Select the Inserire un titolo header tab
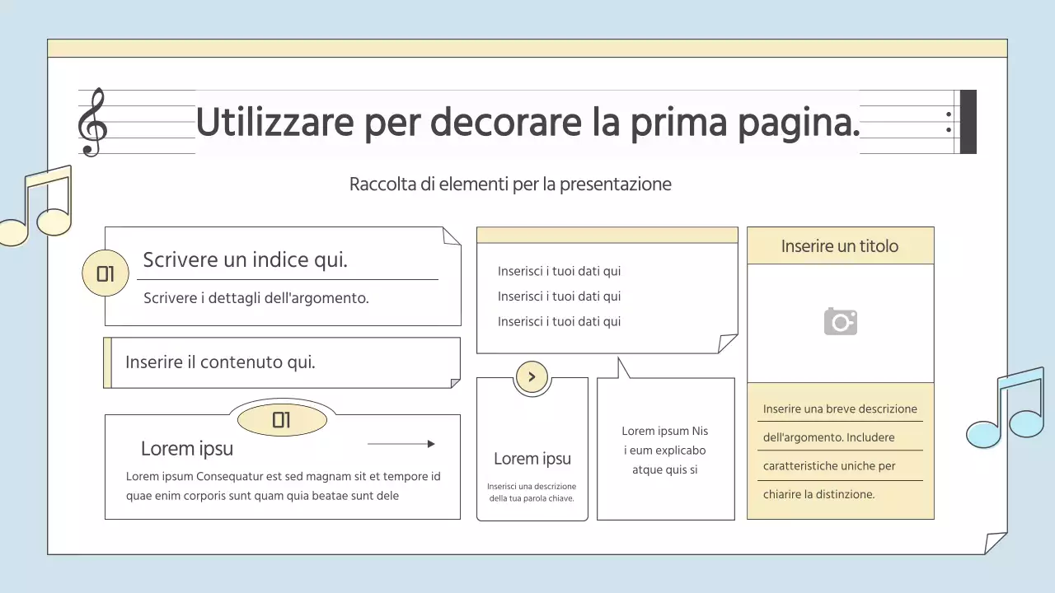1055x593 pixels. [x=840, y=245]
